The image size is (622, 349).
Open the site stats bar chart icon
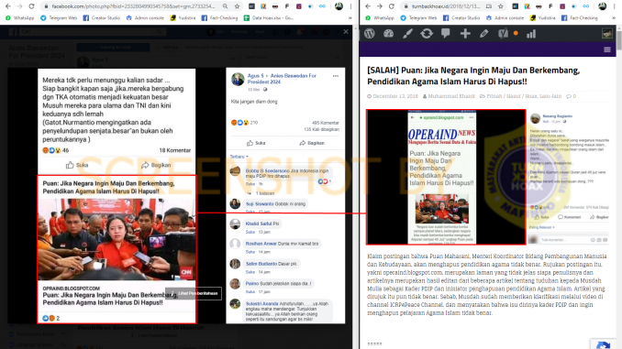coord(531,34)
